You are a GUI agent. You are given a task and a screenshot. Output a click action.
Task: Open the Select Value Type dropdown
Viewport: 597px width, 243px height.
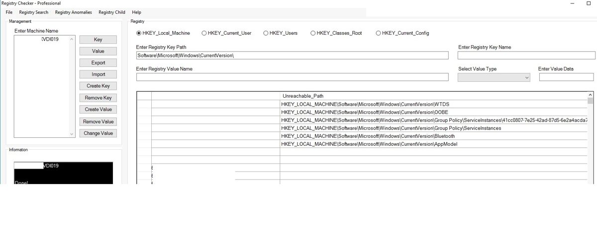coord(494,77)
